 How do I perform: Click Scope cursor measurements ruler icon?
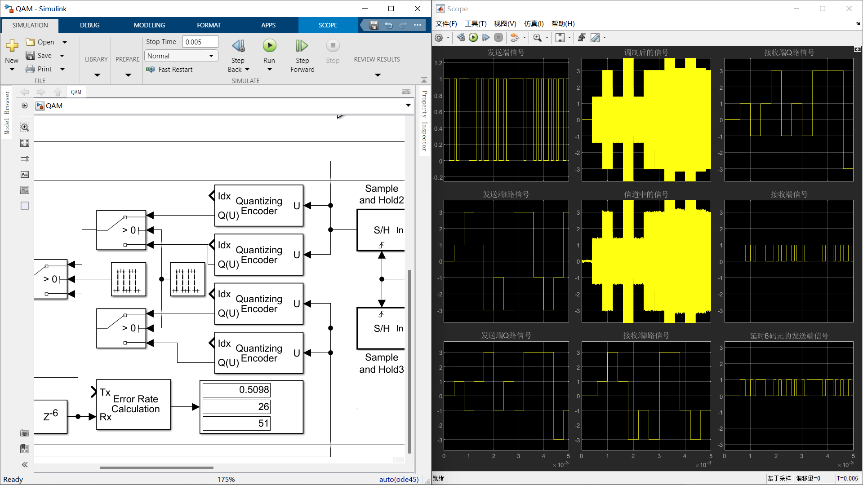[595, 38]
